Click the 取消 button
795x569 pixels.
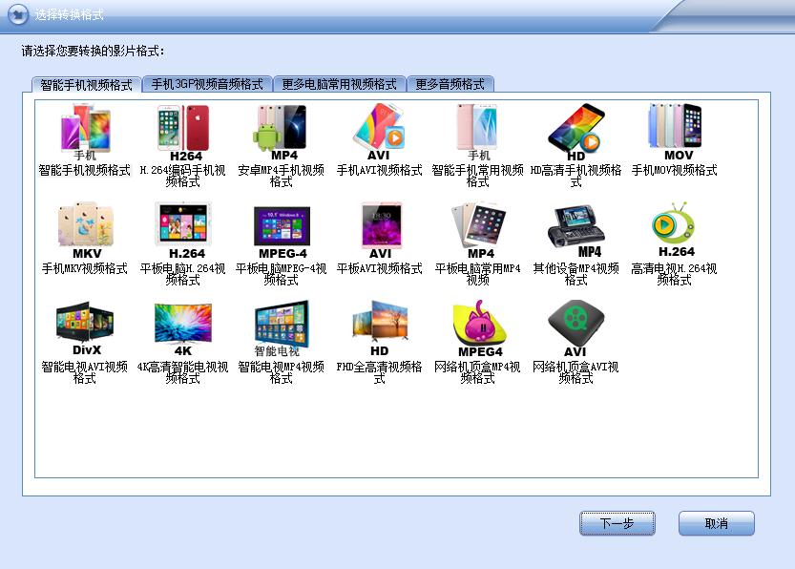[717, 523]
